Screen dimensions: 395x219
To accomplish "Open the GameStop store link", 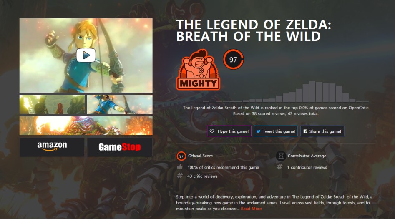I will coord(120,147).
